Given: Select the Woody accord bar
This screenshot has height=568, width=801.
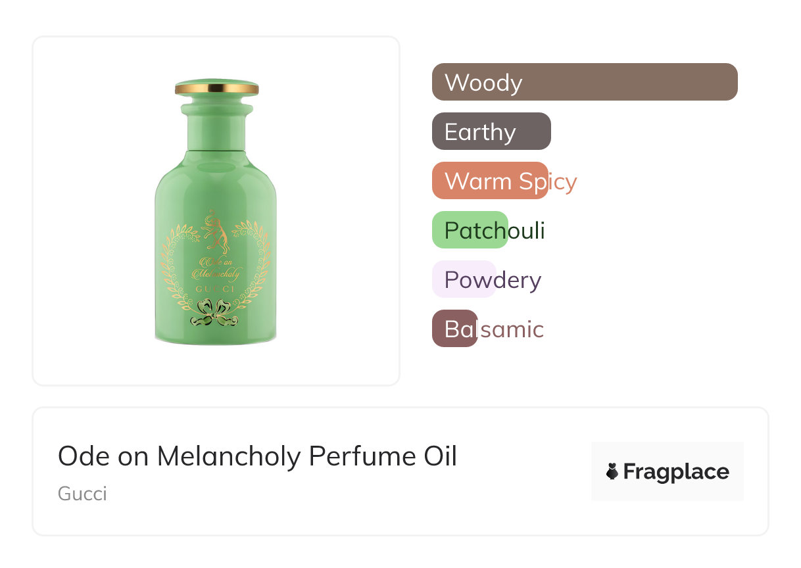Looking at the screenshot, I should 585,82.
